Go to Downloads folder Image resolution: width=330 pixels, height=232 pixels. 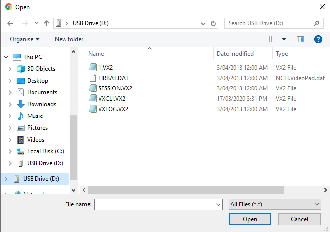click(41, 104)
